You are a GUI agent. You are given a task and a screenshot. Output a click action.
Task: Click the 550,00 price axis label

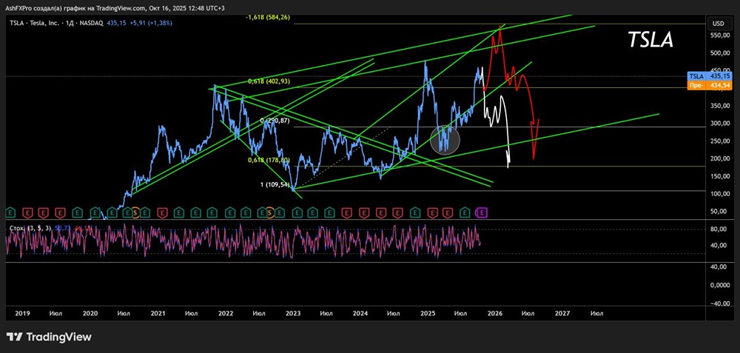tap(720, 36)
